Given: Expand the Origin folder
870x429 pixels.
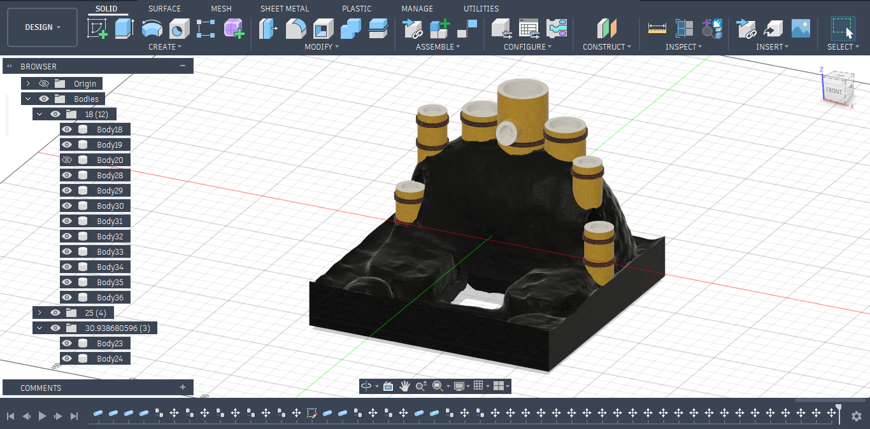Looking at the screenshot, I should tap(28, 83).
